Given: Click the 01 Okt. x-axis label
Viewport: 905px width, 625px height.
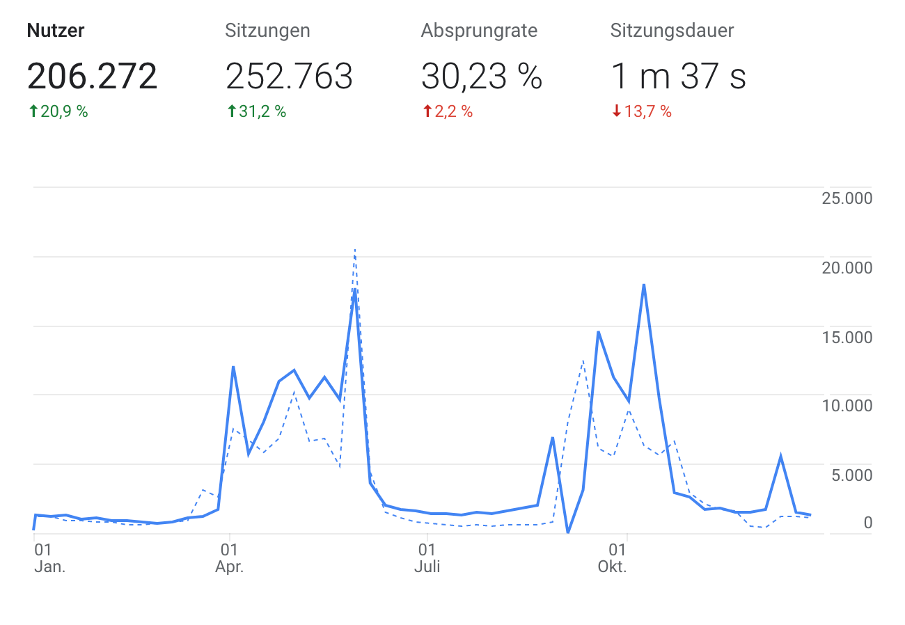Looking at the screenshot, I should point(613,557).
